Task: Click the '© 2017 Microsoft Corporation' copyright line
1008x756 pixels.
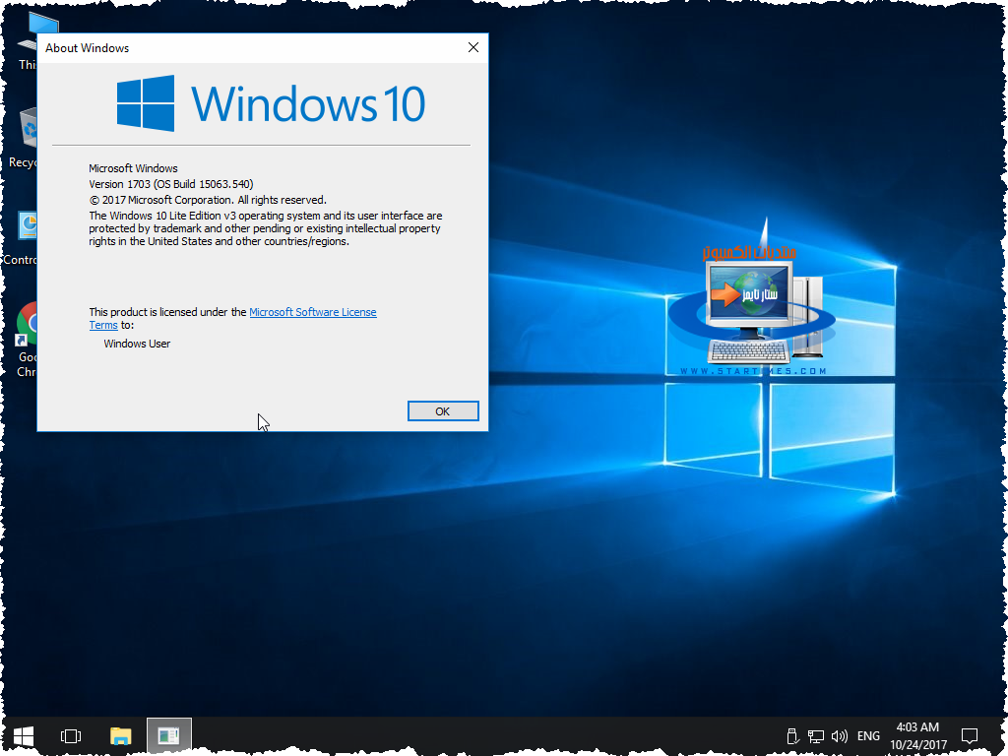Action: [x=208, y=200]
